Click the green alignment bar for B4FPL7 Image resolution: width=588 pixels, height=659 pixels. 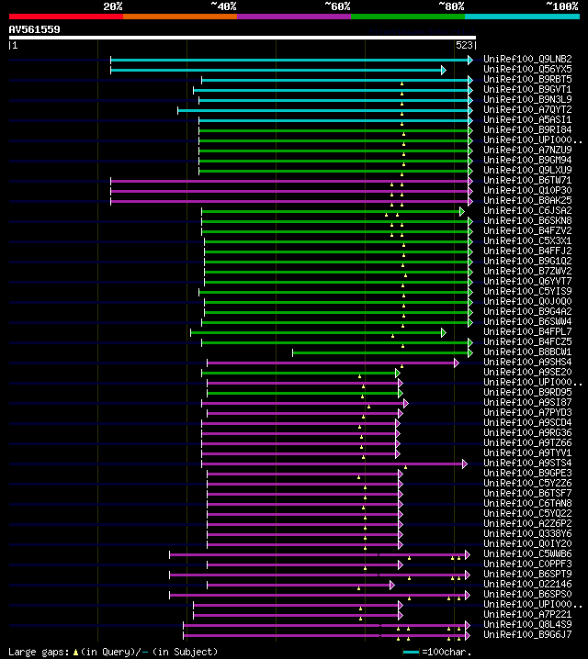319,332
